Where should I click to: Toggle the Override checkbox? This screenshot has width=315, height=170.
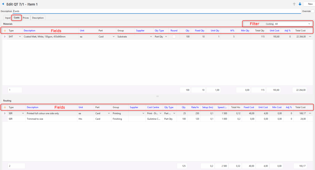pos(313,11)
